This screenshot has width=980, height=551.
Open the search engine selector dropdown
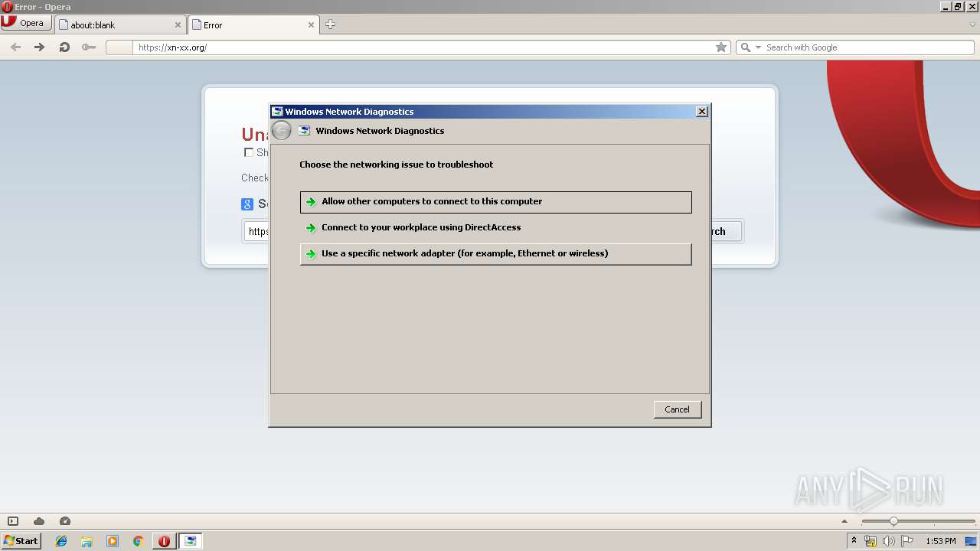750,47
